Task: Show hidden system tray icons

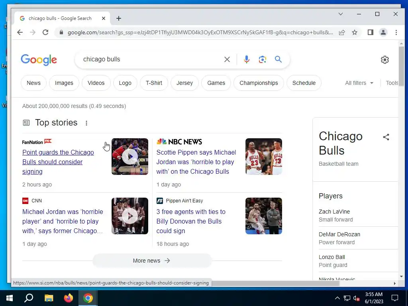Action: click(337, 298)
